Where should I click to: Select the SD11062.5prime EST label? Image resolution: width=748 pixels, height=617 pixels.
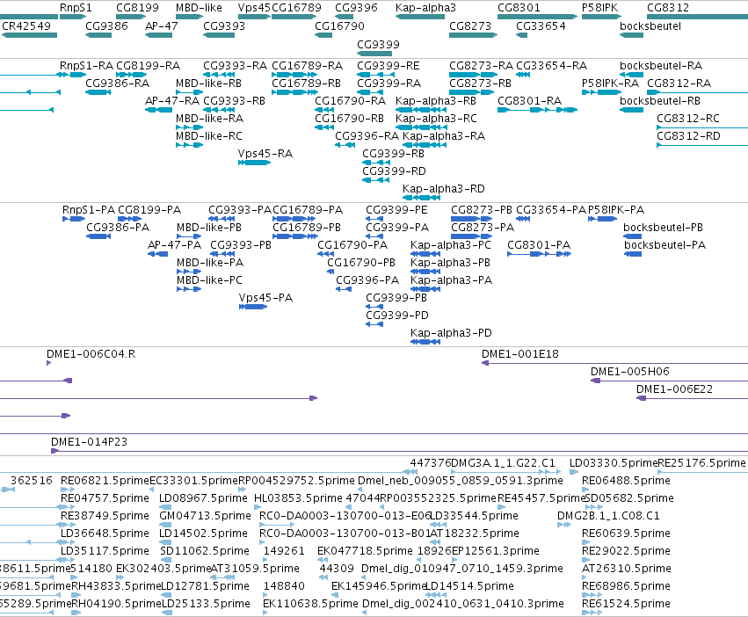point(205,551)
